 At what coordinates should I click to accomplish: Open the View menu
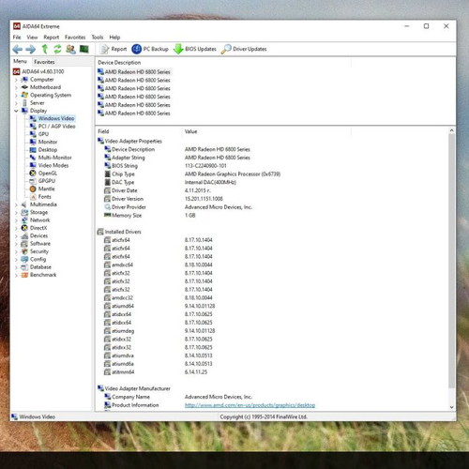point(32,38)
